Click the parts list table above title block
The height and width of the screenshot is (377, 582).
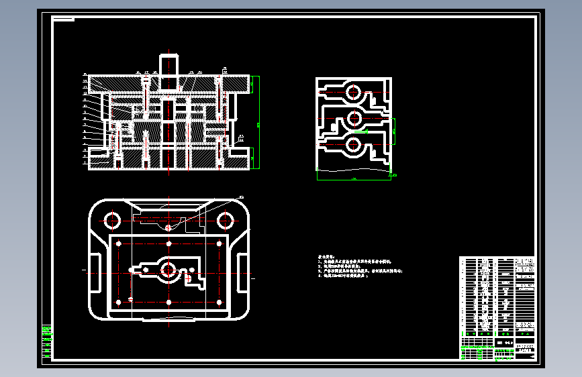coord(497,297)
